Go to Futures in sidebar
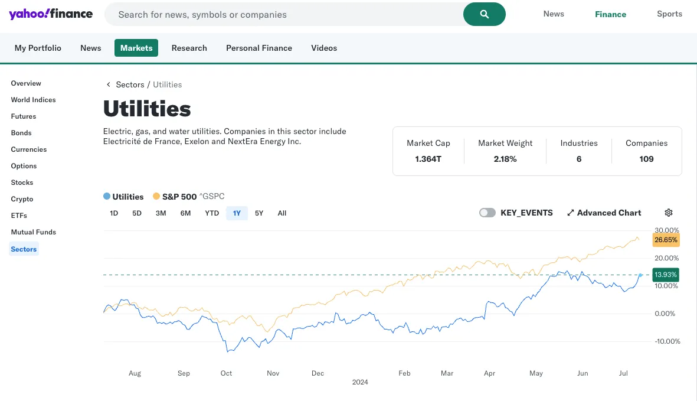The image size is (697, 401). [24, 116]
